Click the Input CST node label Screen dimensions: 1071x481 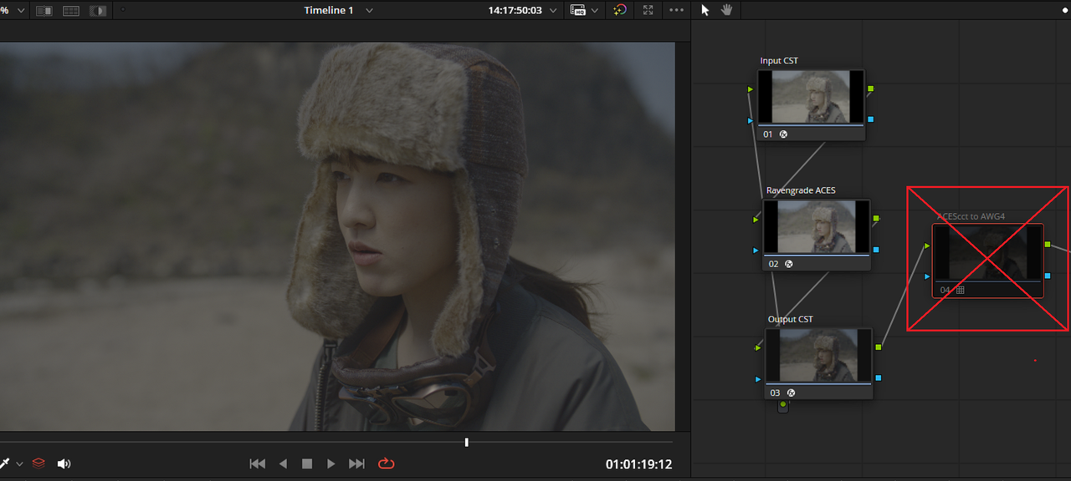(779, 61)
